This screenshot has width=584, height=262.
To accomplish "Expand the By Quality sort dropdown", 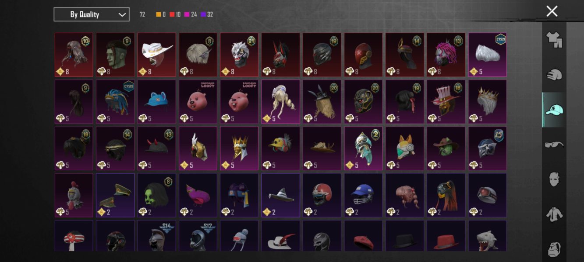I will point(92,14).
